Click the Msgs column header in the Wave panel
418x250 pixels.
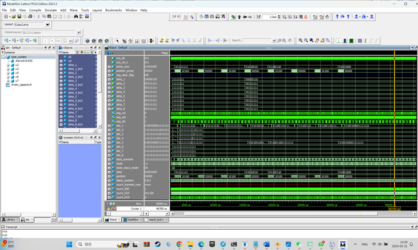(x=157, y=53)
